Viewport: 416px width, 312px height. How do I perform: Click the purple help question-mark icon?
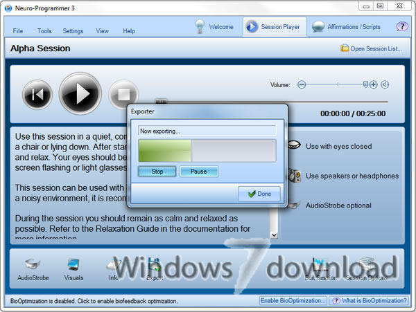click(402, 26)
